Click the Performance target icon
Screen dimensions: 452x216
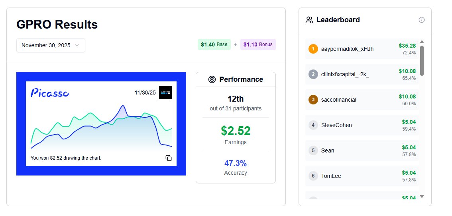point(212,79)
